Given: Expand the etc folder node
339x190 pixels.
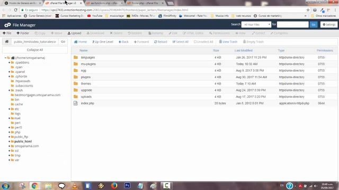Looking at the screenshot, I should pos(10,109).
